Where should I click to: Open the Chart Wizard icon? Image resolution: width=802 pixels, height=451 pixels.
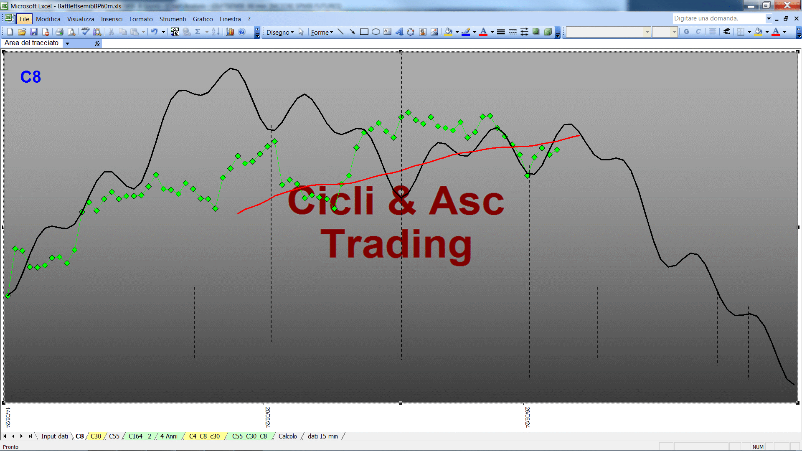[x=230, y=32]
